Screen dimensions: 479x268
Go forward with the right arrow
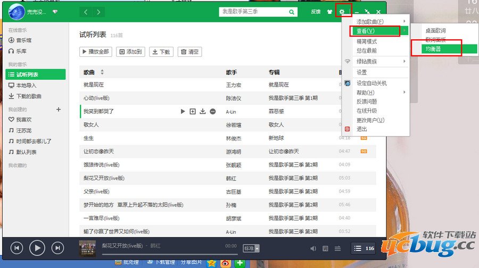(98, 12)
